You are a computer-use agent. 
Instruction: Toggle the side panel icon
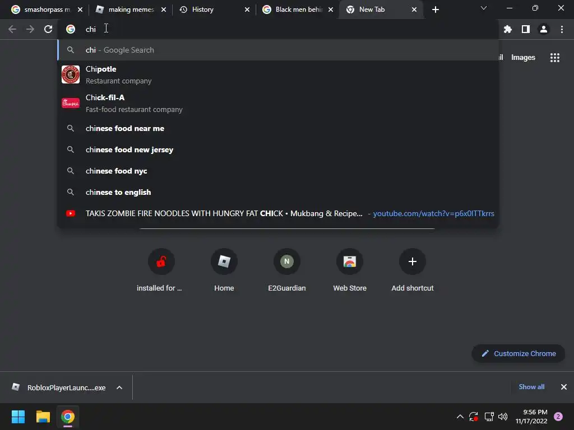(x=526, y=29)
